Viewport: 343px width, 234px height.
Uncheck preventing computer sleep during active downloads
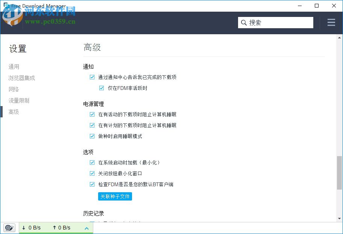(92, 114)
